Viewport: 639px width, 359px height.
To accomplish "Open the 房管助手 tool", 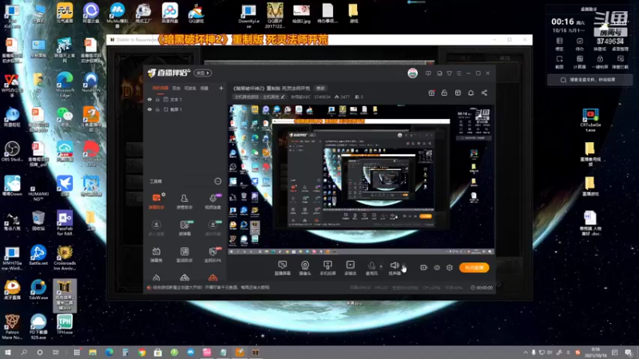I will tap(185, 202).
